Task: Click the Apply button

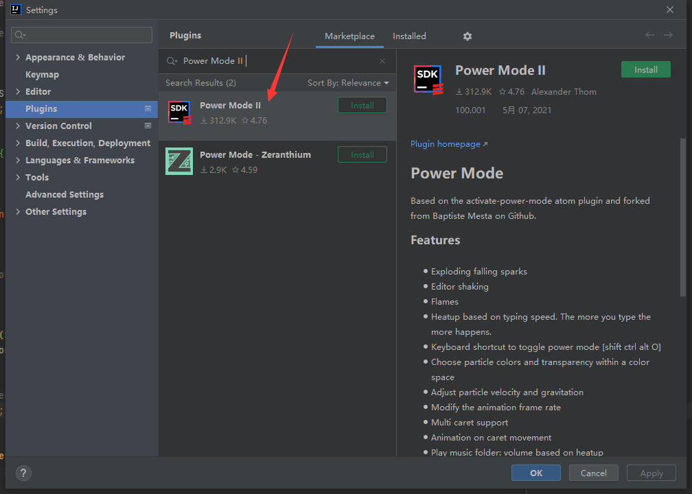Action: point(651,473)
